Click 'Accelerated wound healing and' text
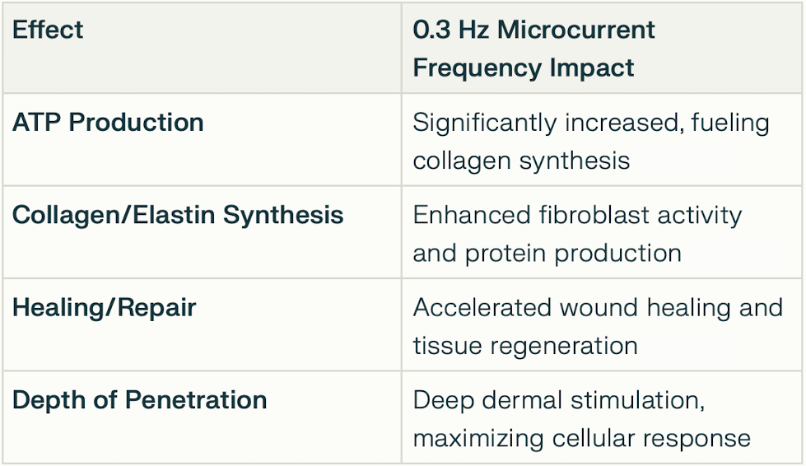Image resolution: width=806 pixels, height=466 pixels. [598, 308]
